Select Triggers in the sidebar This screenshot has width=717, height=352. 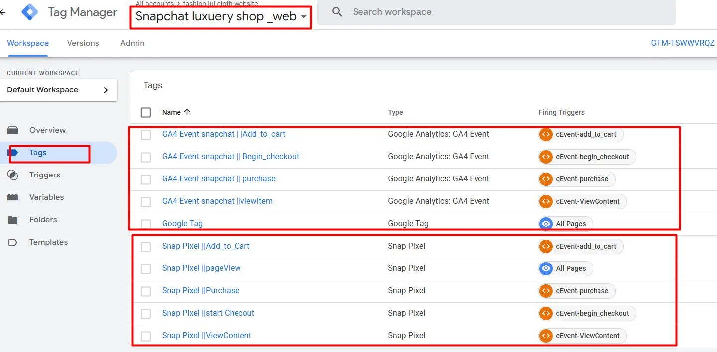[45, 175]
